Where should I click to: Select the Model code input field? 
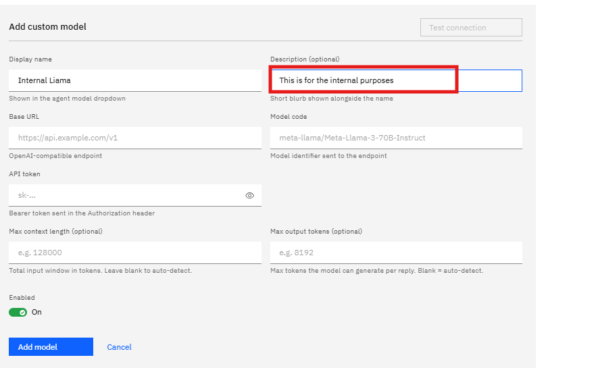click(396, 138)
